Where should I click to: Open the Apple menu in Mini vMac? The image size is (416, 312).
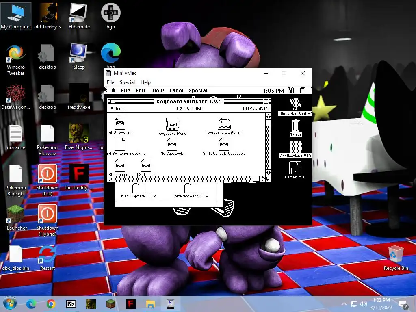(114, 91)
